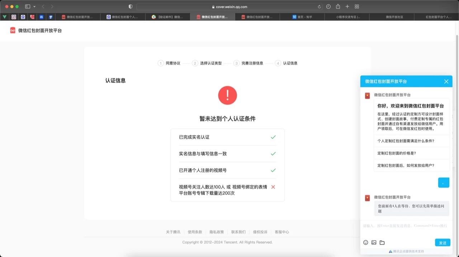Attach a file using folder icon
The height and width of the screenshot is (257, 459).
pyautogui.click(x=382, y=242)
